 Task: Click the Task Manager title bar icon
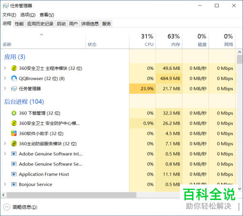click(x=6, y=6)
